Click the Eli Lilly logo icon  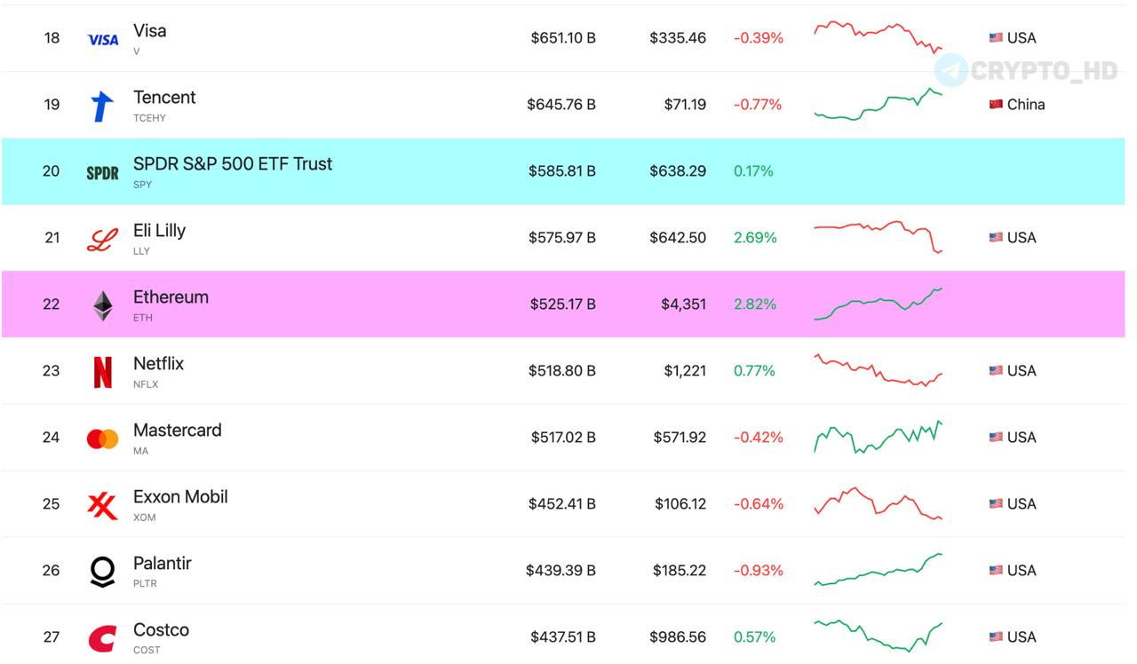click(102, 240)
